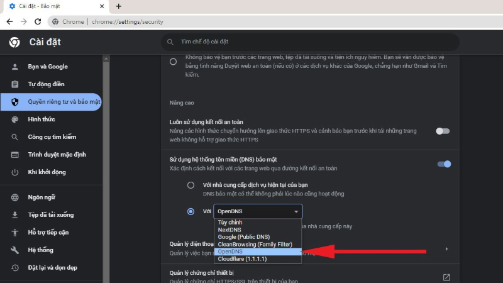503x283 pixels.
Task: Click the Nâng cao section heading
Action: click(x=182, y=103)
